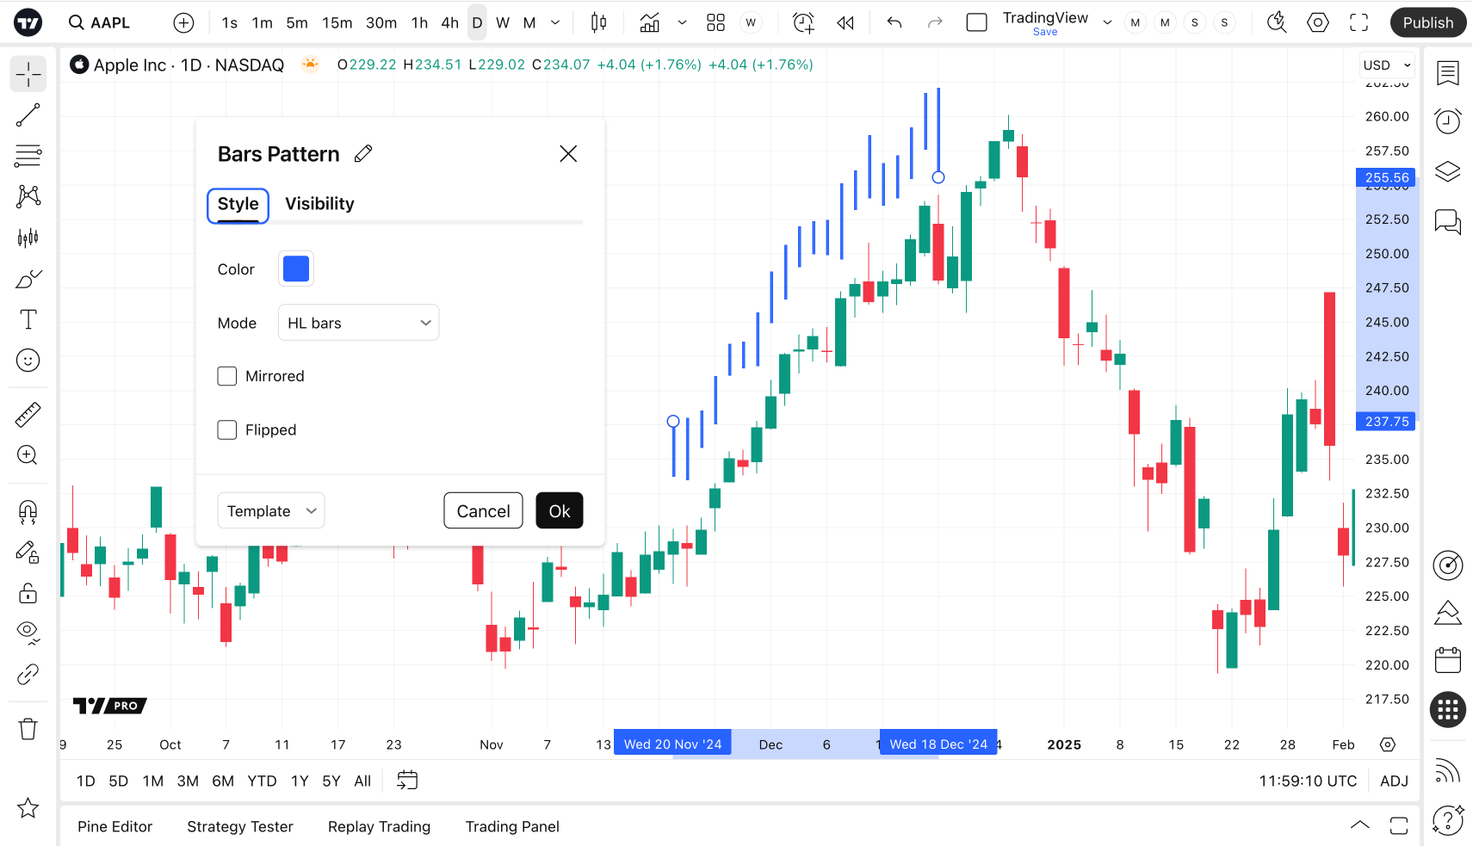The width and height of the screenshot is (1473, 846).
Task: Select the trend line drawing tool
Action: (x=28, y=115)
